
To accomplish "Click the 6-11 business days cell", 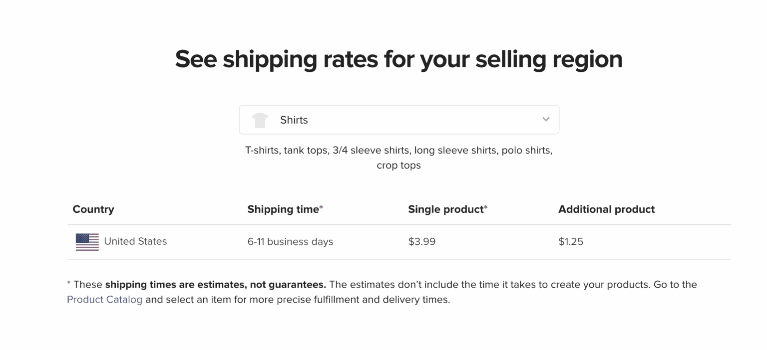I will click(290, 242).
